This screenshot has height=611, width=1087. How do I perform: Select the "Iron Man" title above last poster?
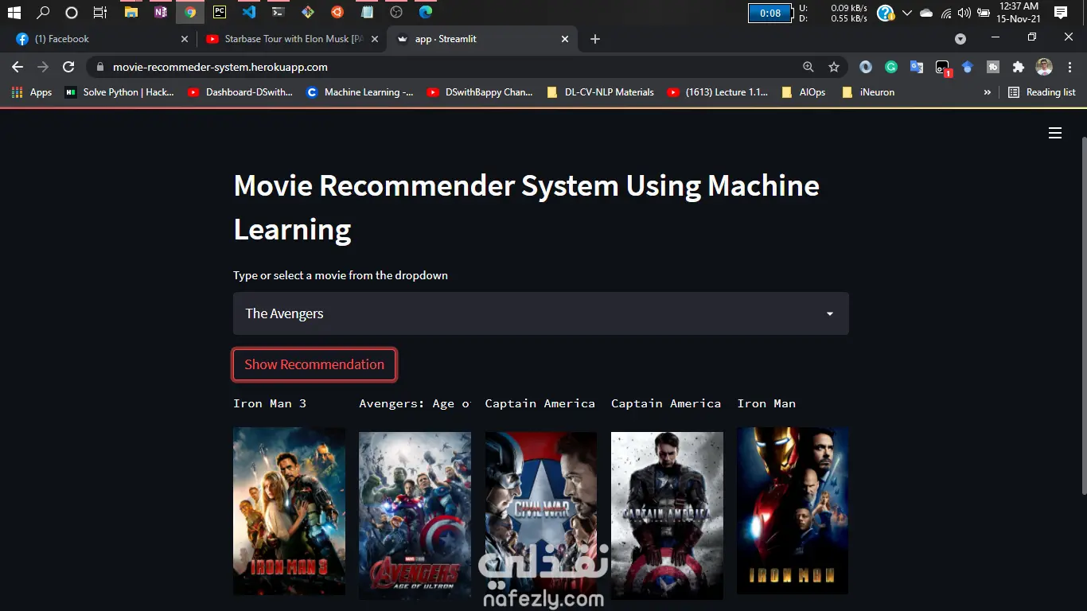(766, 403)
